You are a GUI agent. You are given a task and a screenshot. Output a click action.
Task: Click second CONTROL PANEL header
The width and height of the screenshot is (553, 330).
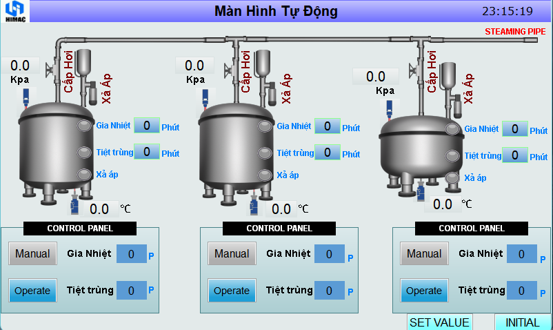(279, 229)
